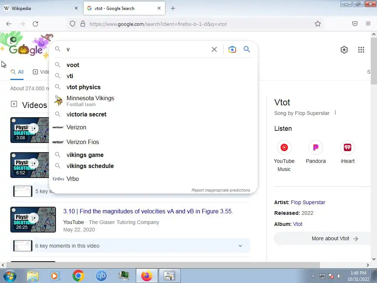The image size is (377, 283).
Task: Show hidden system tray icons
Action: coord(313,276)
